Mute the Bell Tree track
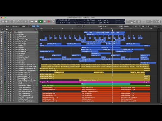Viewport: 162px width, 121px height. pos(8,34)
